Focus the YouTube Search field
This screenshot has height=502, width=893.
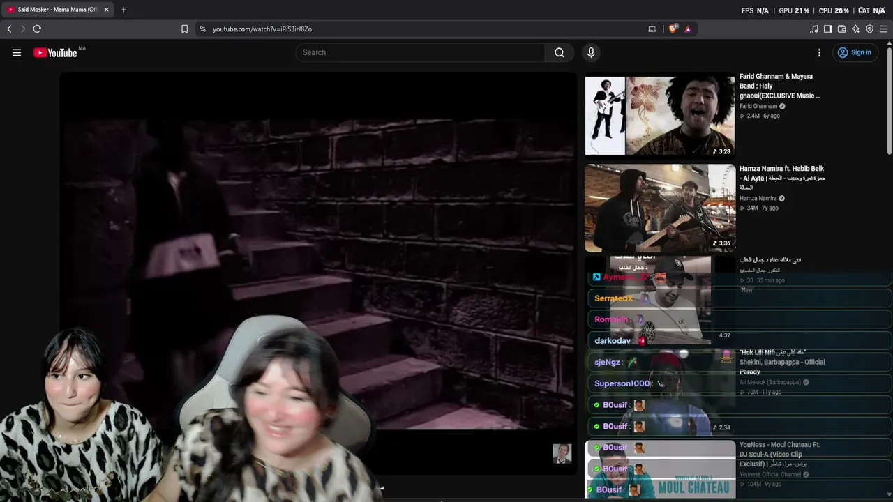tap(420, 52)
